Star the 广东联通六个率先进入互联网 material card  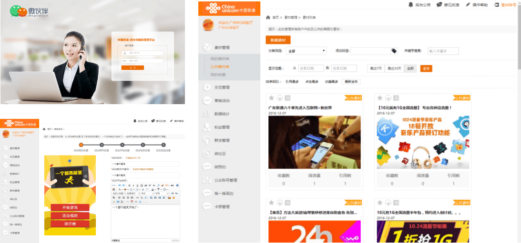point(272,98)
